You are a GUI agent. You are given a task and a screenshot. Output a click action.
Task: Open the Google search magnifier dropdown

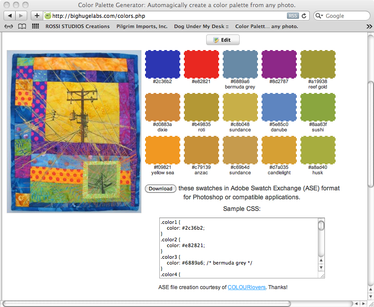319,16
